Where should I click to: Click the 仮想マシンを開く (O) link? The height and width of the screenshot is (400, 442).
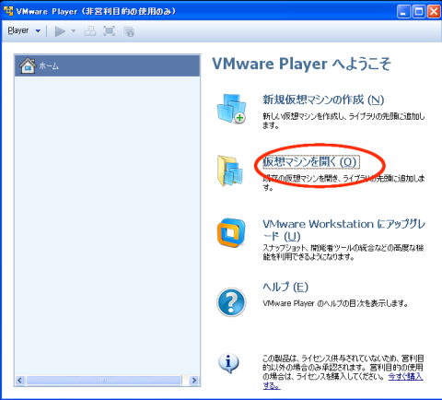click(310, 161)
